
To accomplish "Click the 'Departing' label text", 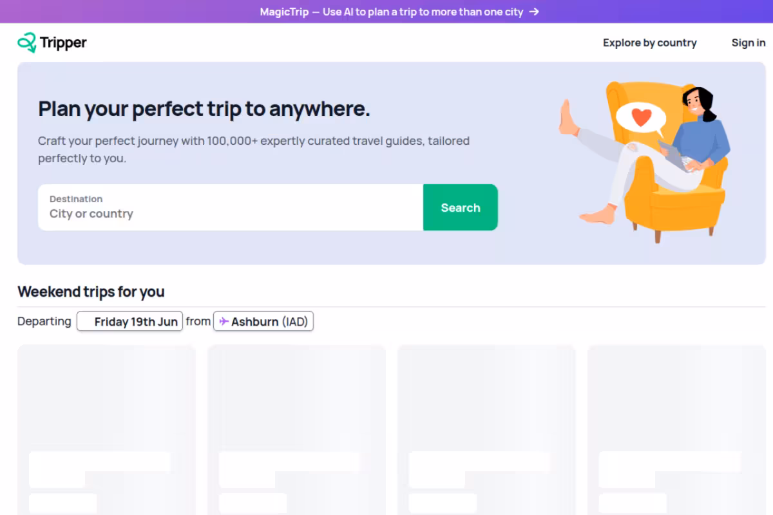I will 44,321.
